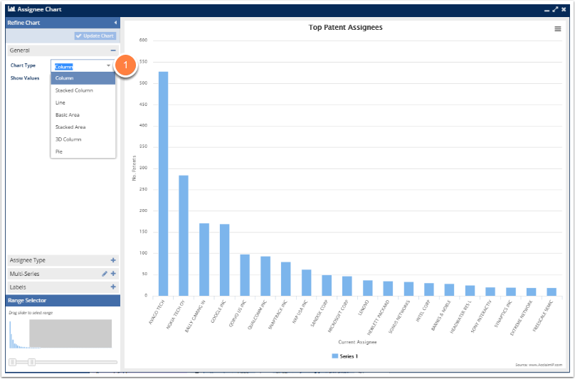Choose Stacked Column chart type
The height and width of the screenshot is (379, 575).
coord(83,90)
